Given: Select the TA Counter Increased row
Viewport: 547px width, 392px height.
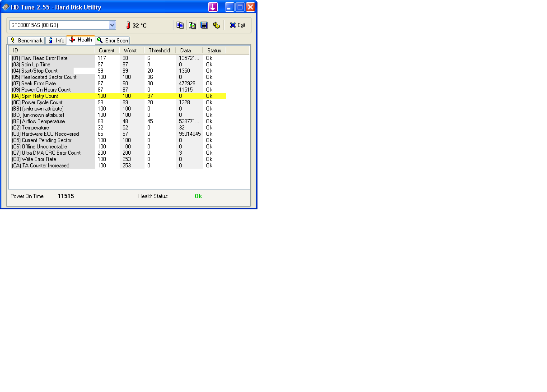Looking at the screenshot, I should 118,166.
